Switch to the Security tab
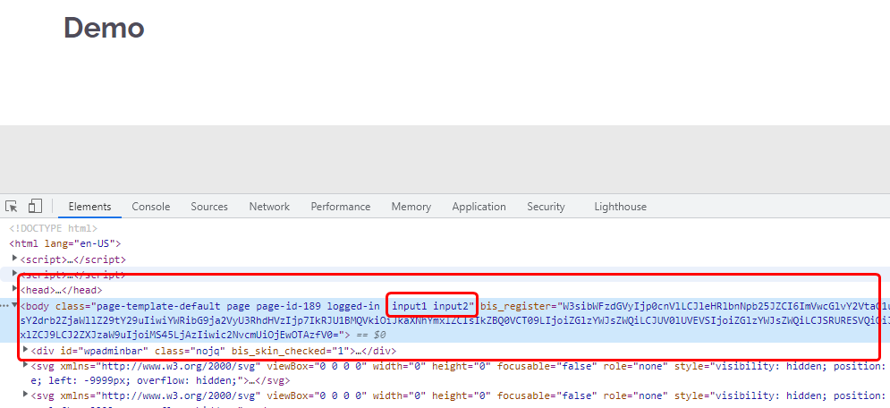This screenshot has width=890, height=408. (x=546, y=207)
